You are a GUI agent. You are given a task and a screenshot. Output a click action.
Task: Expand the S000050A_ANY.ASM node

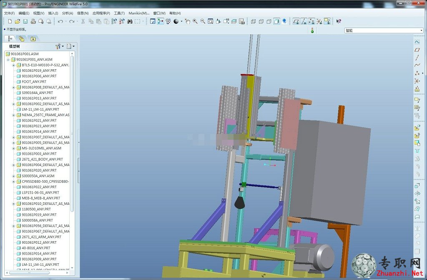(x=13, y=176)
